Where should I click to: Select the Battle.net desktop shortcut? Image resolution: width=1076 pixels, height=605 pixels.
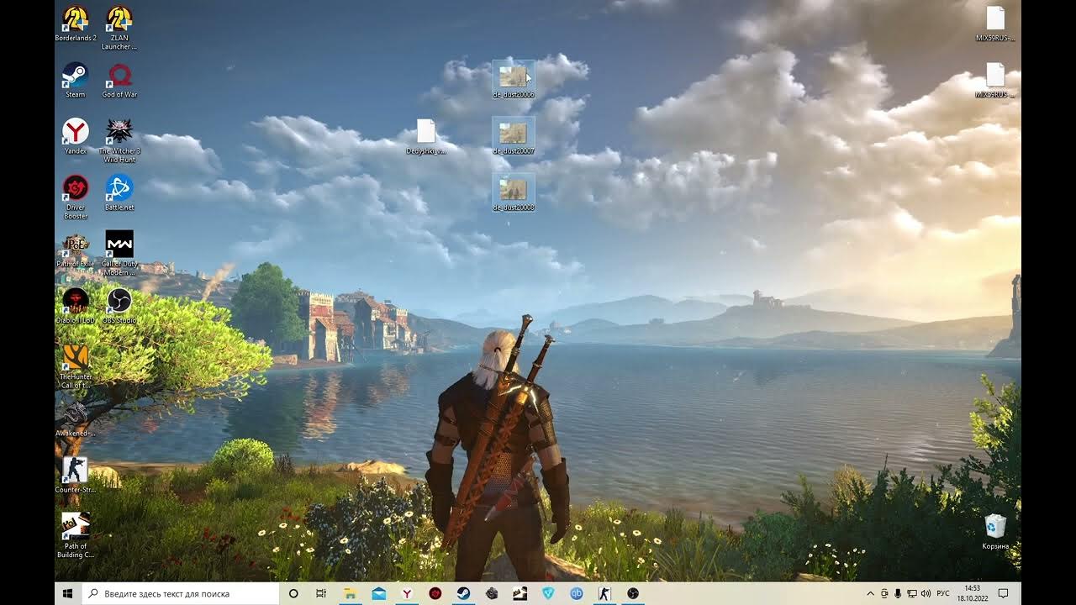(x=119, y=192)
